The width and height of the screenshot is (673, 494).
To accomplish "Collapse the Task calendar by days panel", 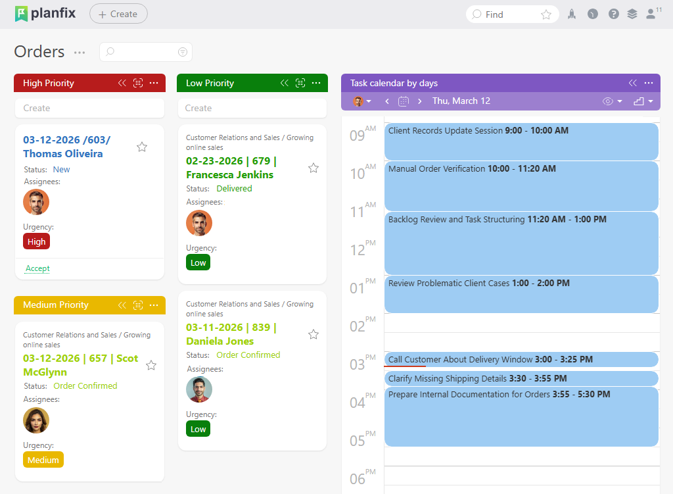I will pyautogui.click(x=632, y=83).
